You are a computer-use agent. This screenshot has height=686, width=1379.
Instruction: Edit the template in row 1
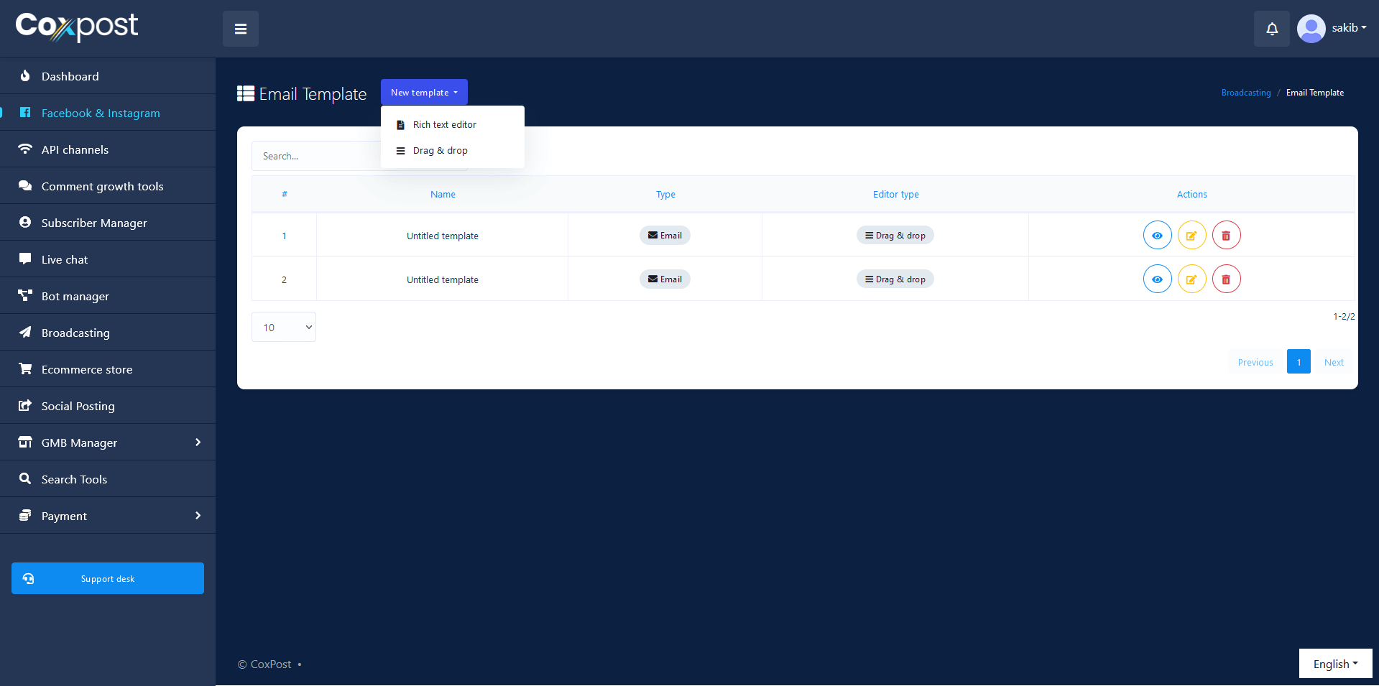pos(1191,235)
